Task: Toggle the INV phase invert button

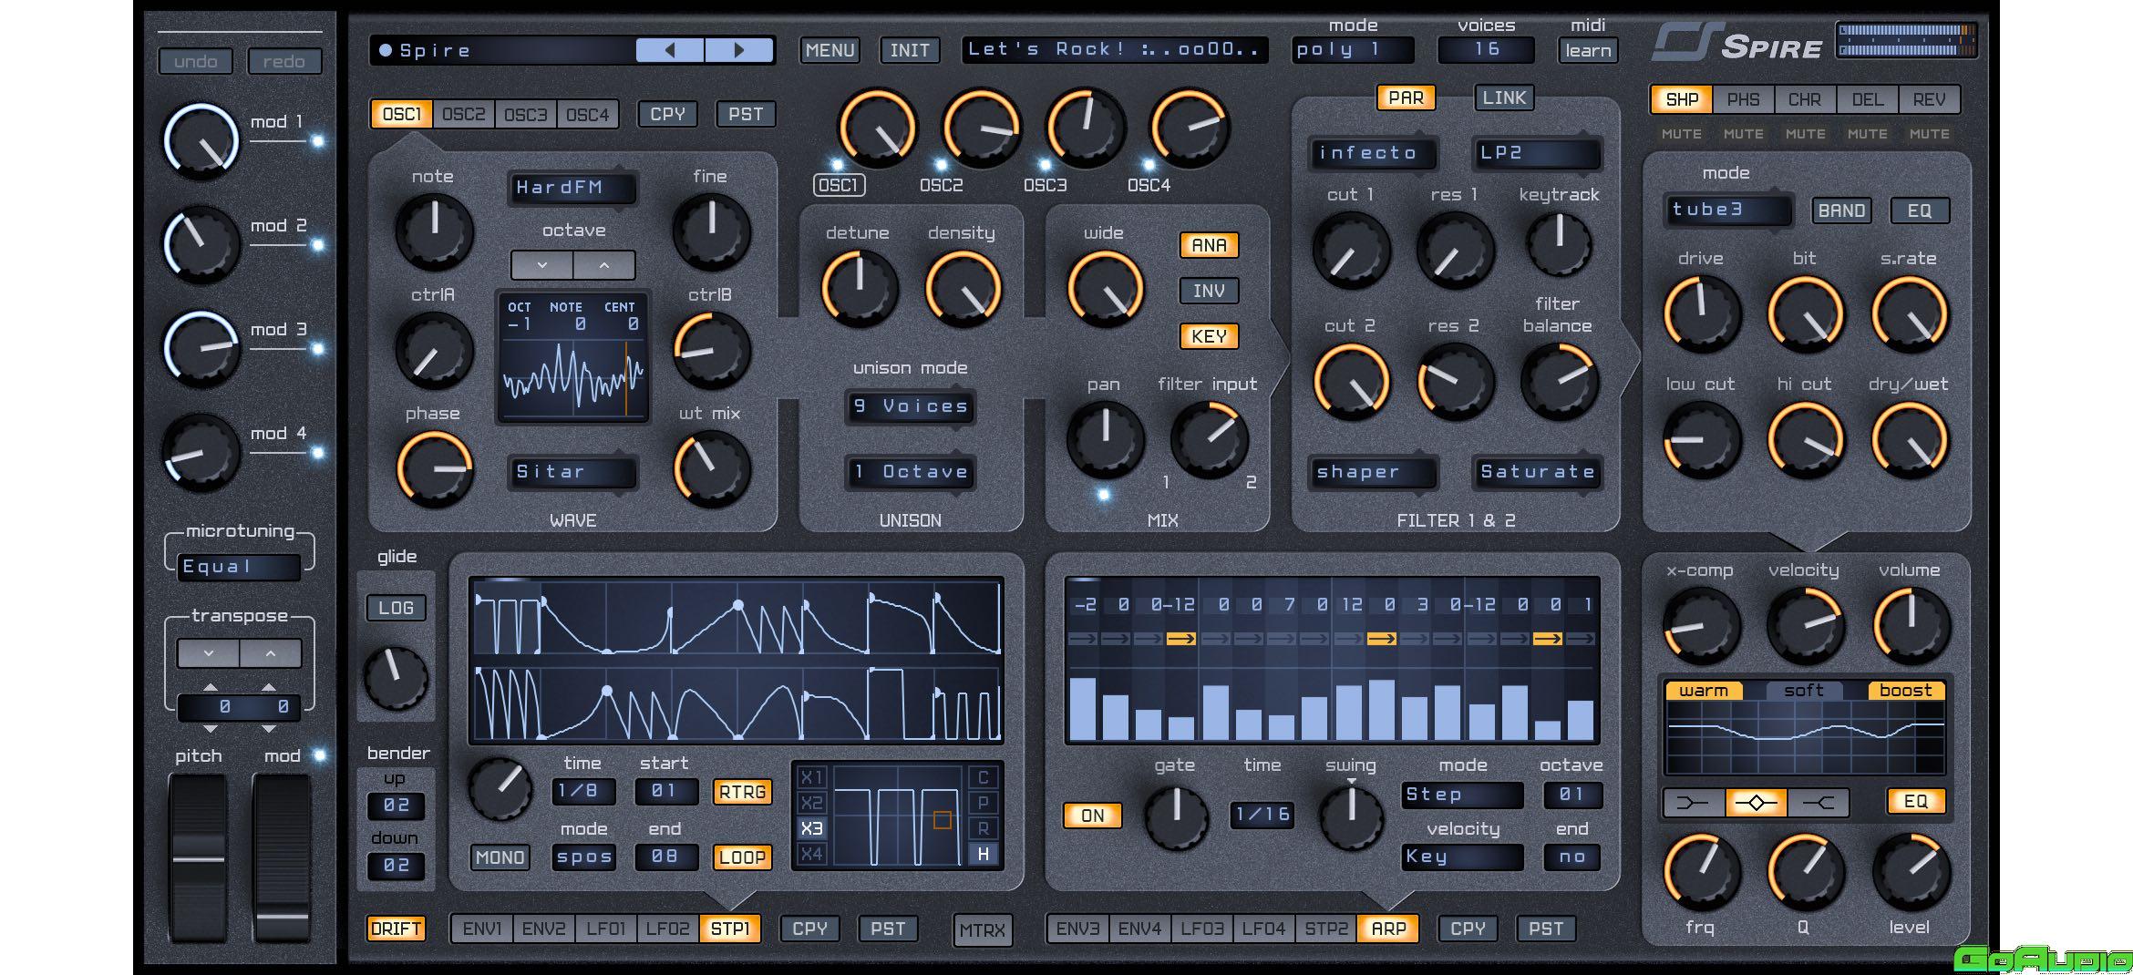Action: (1209, 291)
